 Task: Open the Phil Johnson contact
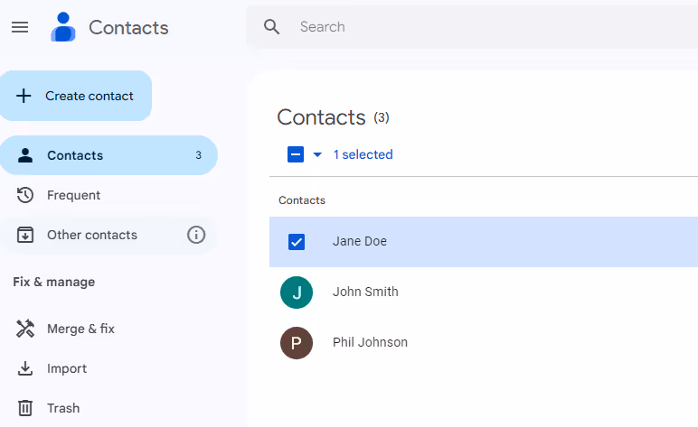[x=484, y=342]
